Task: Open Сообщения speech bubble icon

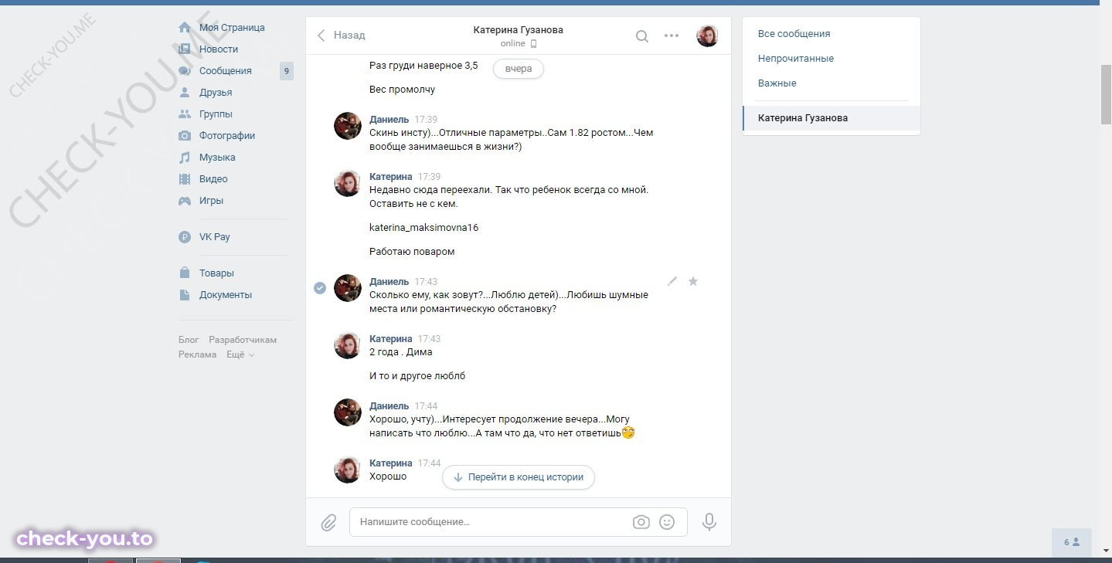Action: point(185,71)
